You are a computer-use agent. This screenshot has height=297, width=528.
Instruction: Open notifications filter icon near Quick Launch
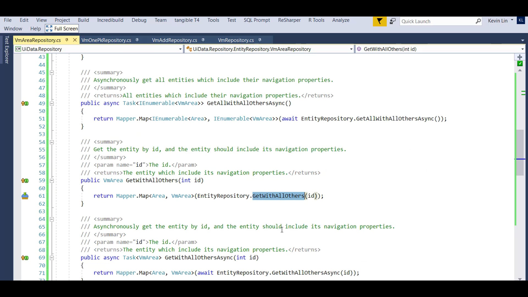pyautogui.click(x=380, y=21)
